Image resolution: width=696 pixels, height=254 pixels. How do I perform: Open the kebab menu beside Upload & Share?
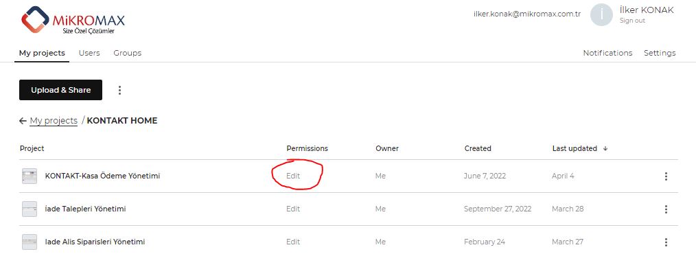tap(119, 90)
